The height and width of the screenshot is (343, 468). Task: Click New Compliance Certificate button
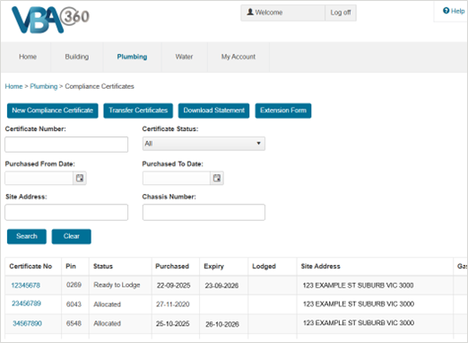pos(53,110)
